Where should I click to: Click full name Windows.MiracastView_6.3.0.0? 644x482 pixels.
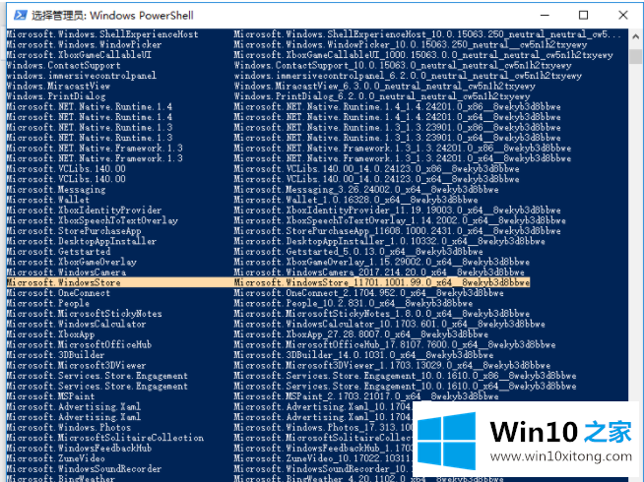tap(384, 87)
